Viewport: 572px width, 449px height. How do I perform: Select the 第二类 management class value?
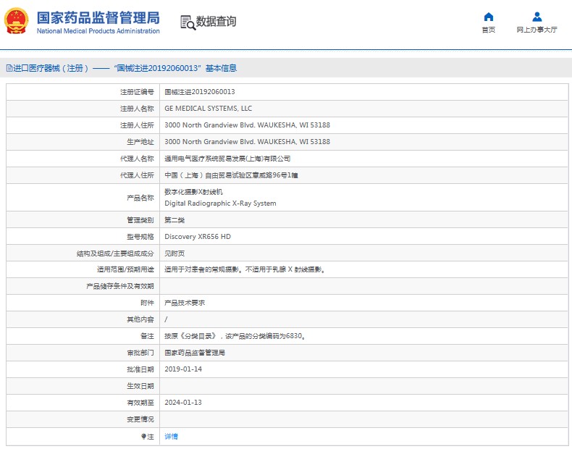click(174, 220)
